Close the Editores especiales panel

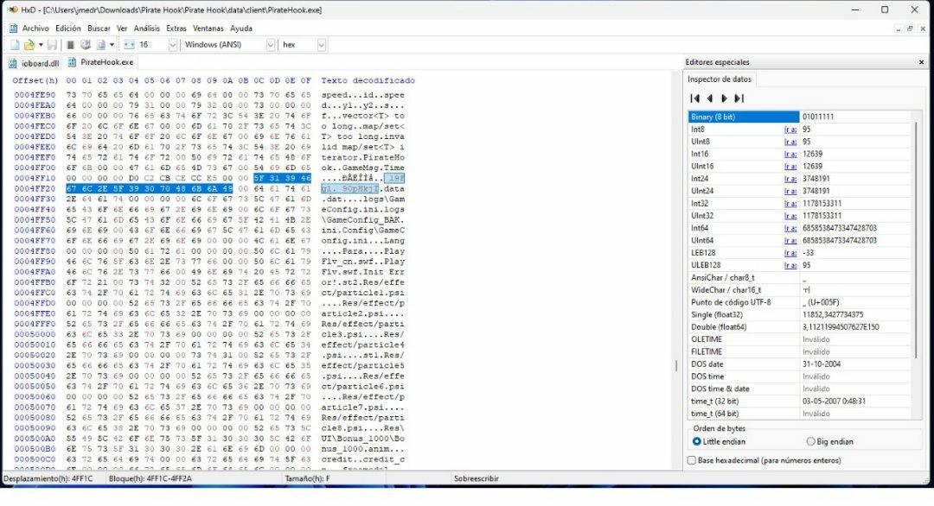[921, 62]
